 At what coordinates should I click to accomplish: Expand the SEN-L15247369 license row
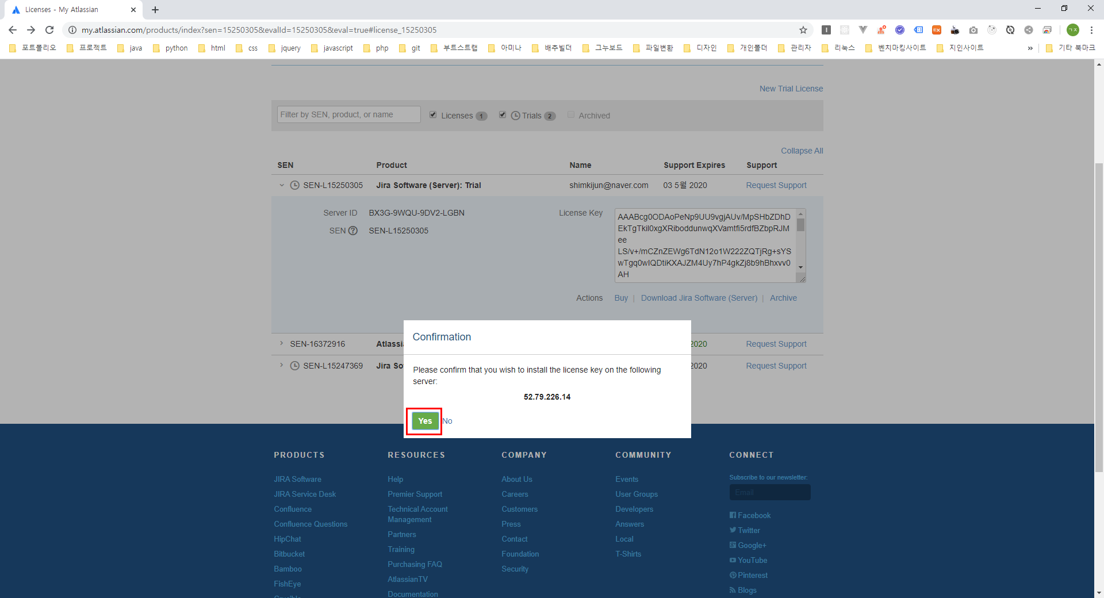282,365
